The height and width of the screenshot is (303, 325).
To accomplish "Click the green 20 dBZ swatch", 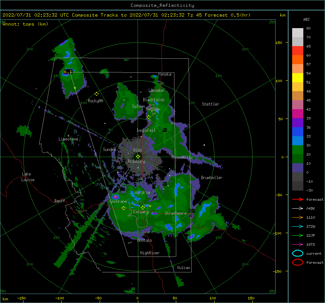I will coord(298,150).
